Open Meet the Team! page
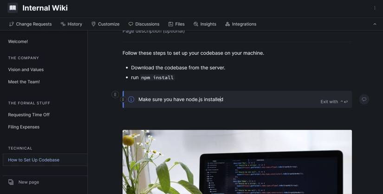 [24, 81]
